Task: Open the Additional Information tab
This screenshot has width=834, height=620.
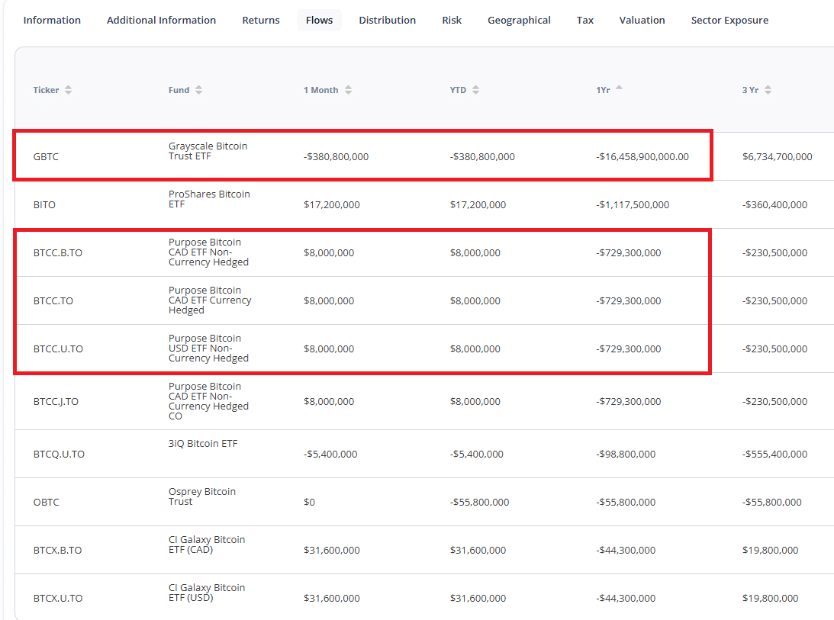Action: pyautogui.click(x=161, y=21)
